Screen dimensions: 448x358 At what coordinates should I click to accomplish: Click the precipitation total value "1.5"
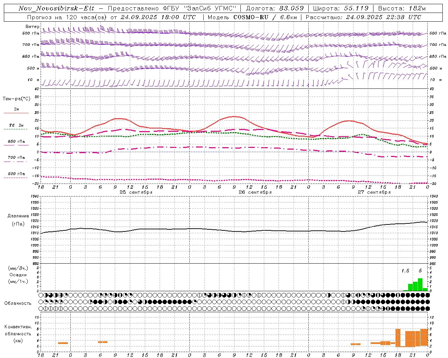coord(405,271)
